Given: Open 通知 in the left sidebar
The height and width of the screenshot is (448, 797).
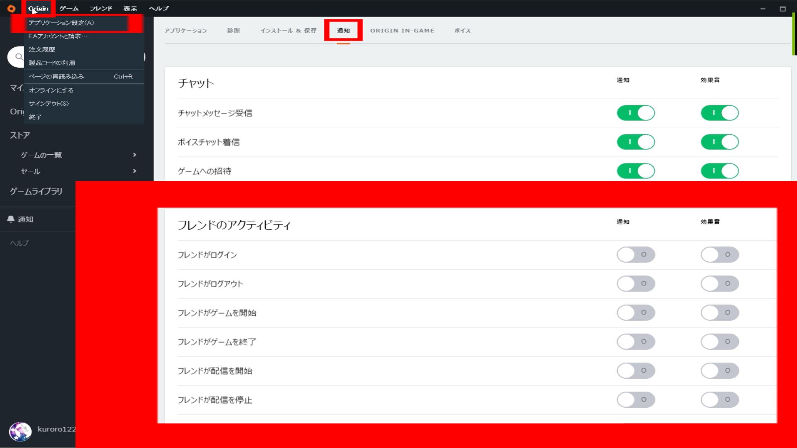Looking at the screenshot, I should (x=25, y=219).
